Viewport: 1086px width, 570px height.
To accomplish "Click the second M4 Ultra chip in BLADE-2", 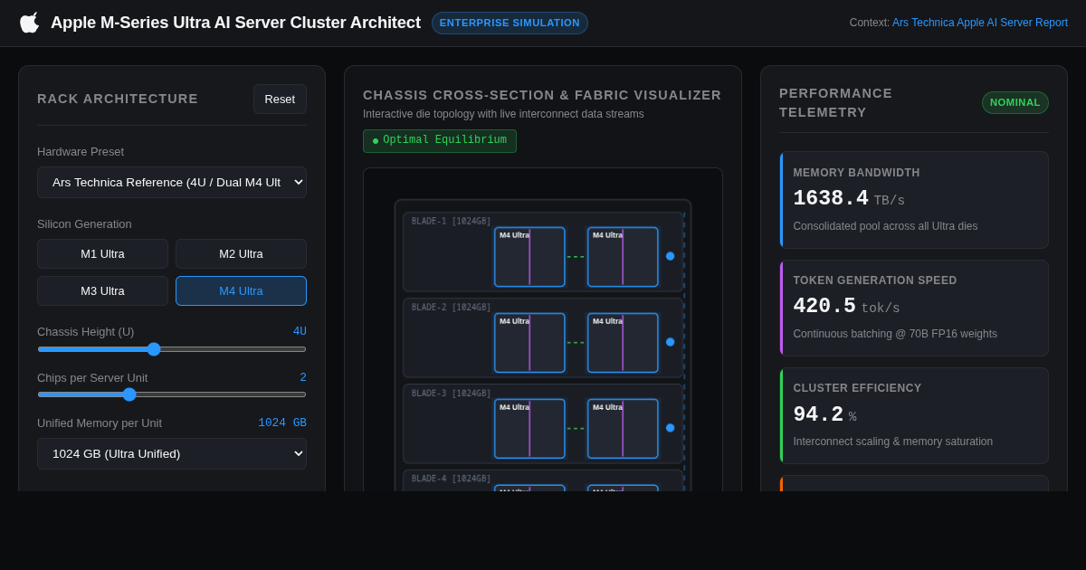I will [623, 343].
